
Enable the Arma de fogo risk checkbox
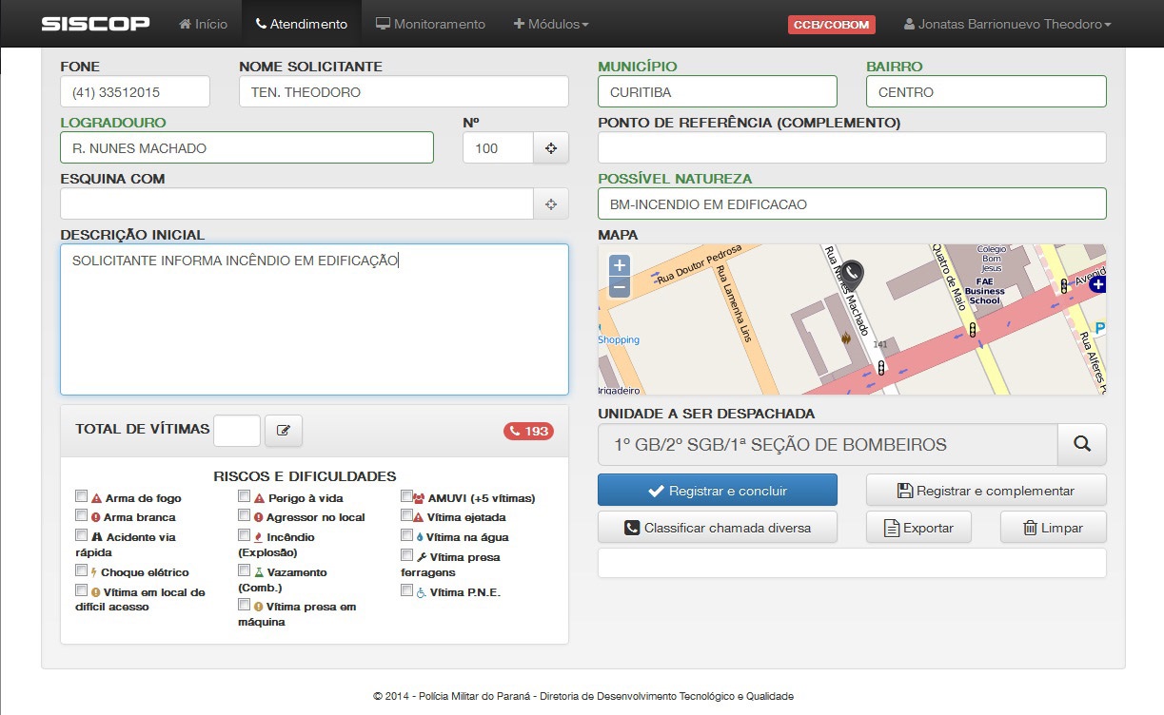(x=82, y=496)
